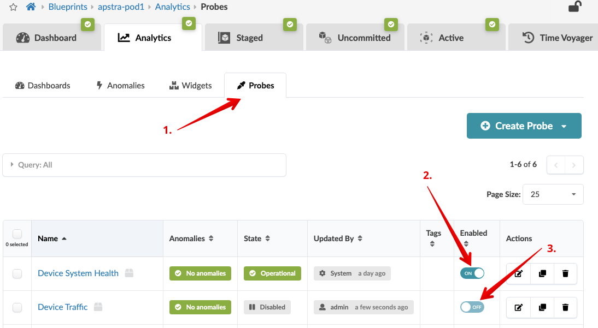This screenshot has width=598, height=328.
Task: Check the Device System Health row checkbox
Action: coord(17,274)
